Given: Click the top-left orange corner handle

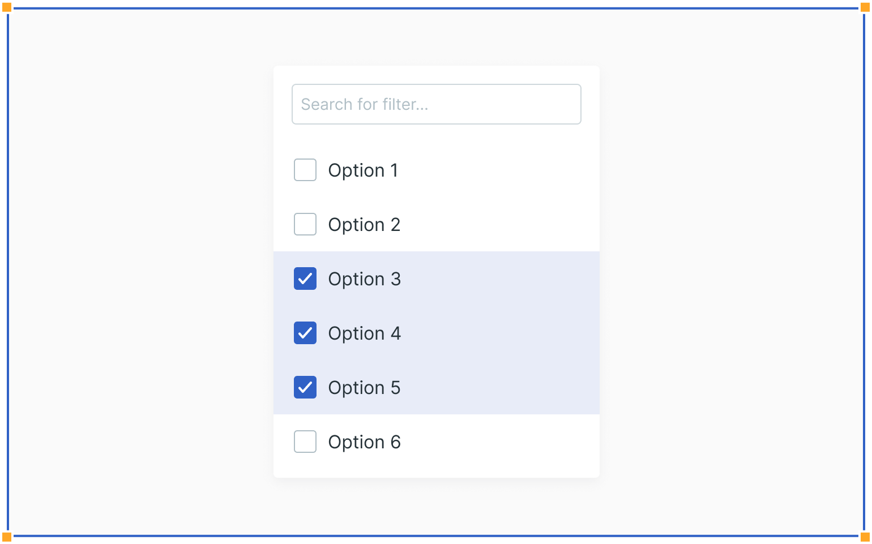Looking at the screenshot, I should [x=7, y=7].
